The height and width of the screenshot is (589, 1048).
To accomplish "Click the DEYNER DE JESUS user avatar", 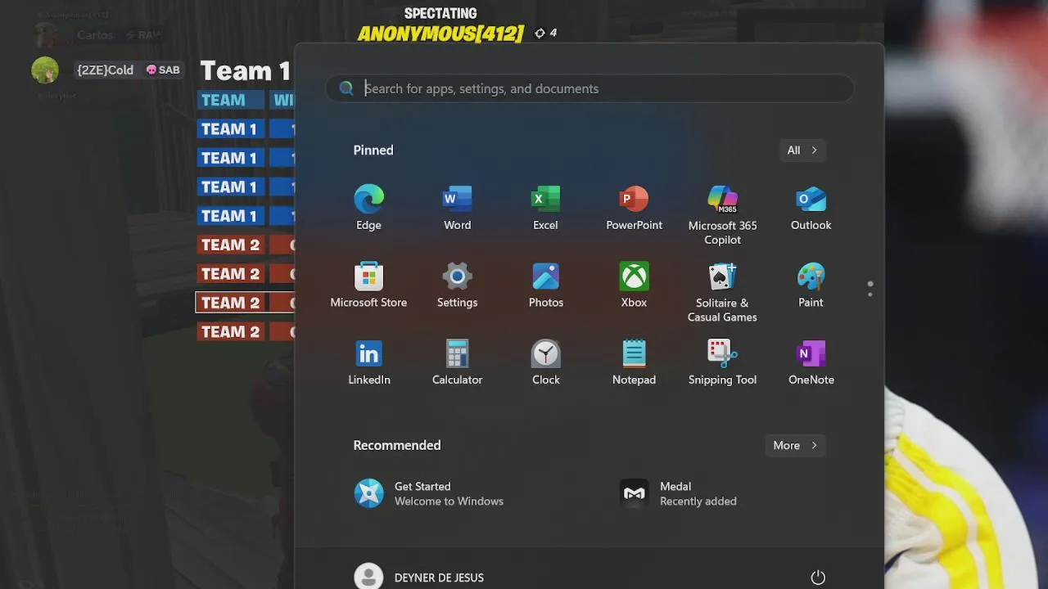I will 368,577.
